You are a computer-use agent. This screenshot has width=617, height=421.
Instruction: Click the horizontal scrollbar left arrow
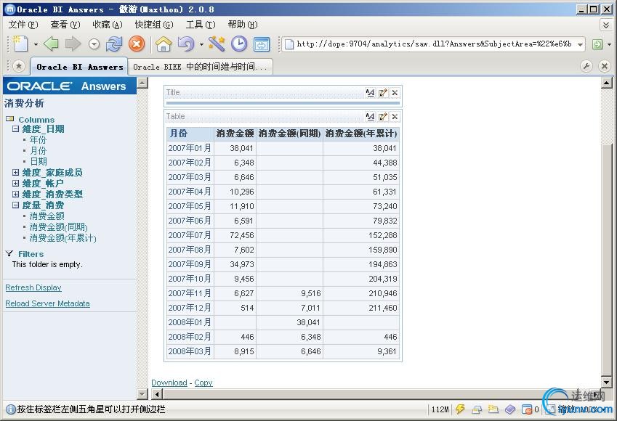(156, 394)
